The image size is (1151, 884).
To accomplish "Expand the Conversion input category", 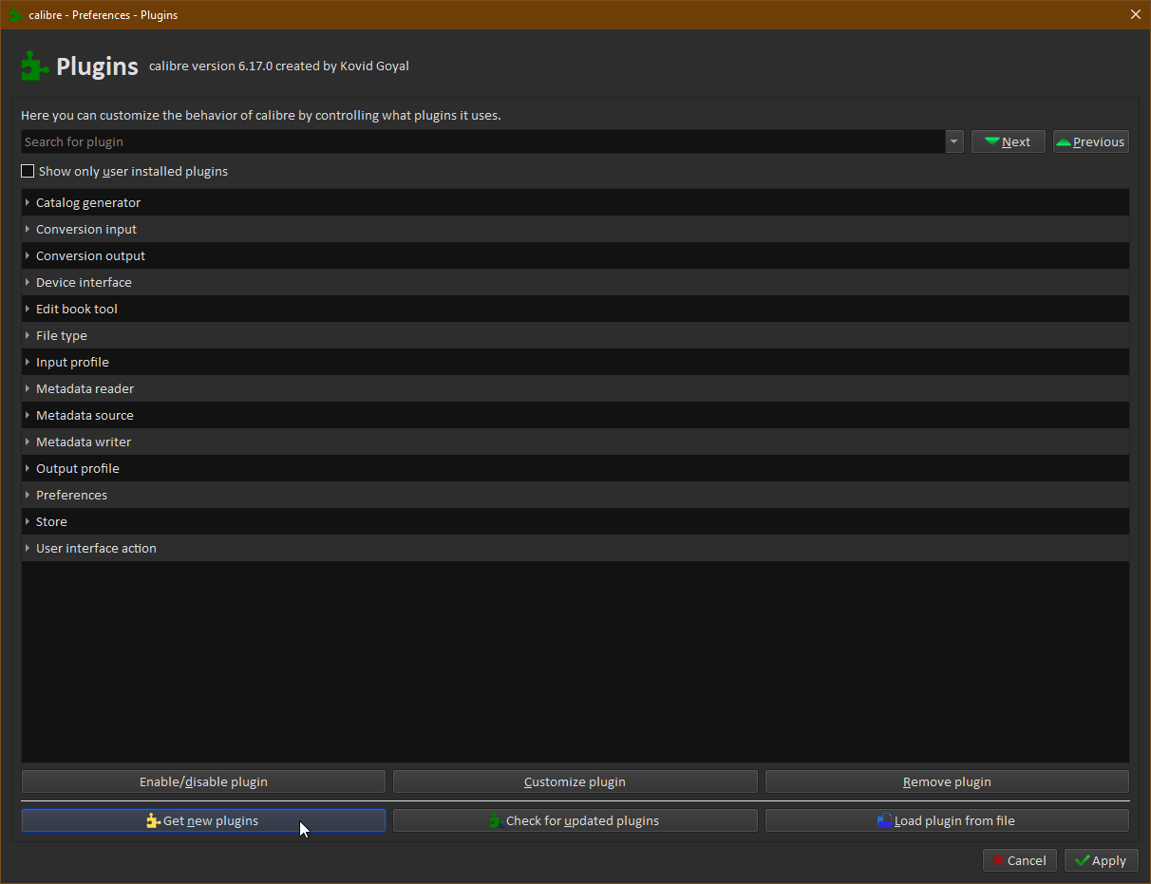I will (x=28, y=229).
